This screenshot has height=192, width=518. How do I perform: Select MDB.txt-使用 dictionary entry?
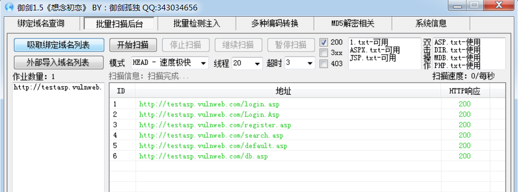pyautogui.click(x=457, y=58)
